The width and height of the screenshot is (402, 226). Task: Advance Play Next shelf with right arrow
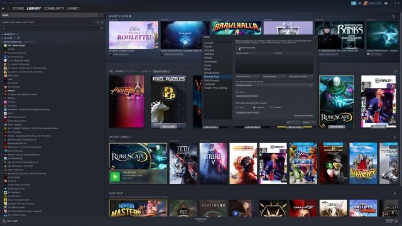tap(394, 193)
